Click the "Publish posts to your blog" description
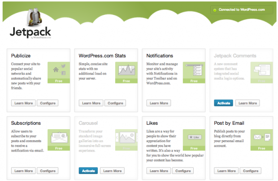Image resolution: width=278 pixels, height=181 pixels. coord(229,139)
